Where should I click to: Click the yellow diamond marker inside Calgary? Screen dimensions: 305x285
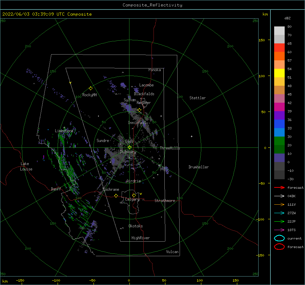(134, 195)
